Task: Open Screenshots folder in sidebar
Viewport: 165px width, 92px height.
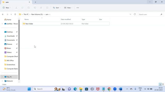Action: [x=10, y=65]
